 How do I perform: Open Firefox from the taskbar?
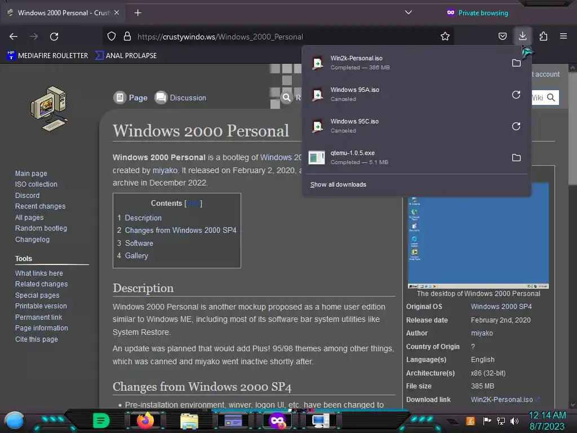coord(145,421)
